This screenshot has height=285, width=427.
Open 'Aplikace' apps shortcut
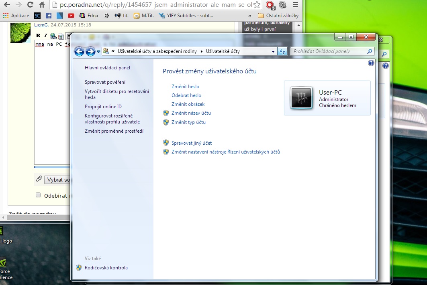pyautogui.click(x=16, y=16)
